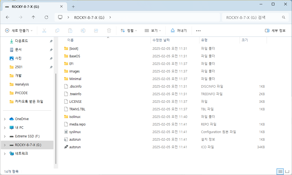Click the Copy toolbar icon

[x=57, y=31]
